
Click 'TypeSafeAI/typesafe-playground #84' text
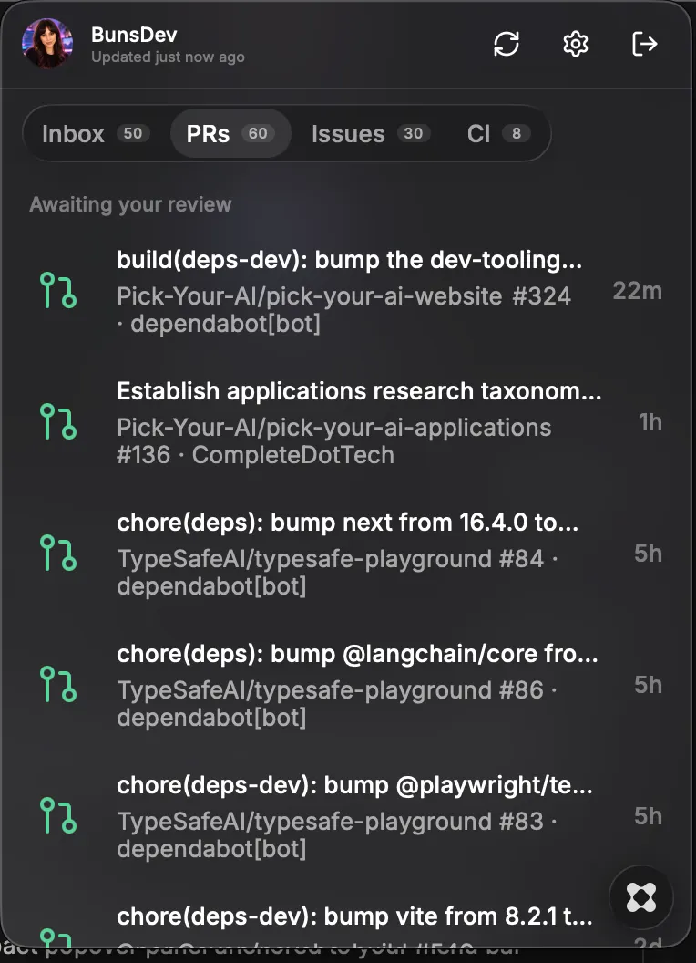point(330,559)
